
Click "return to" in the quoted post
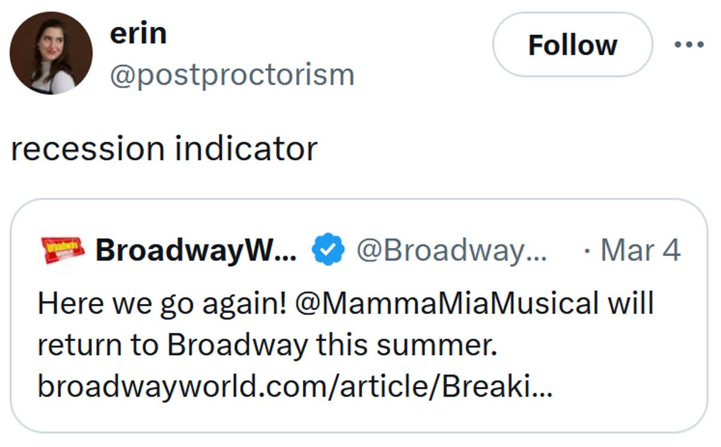[98, 346]
